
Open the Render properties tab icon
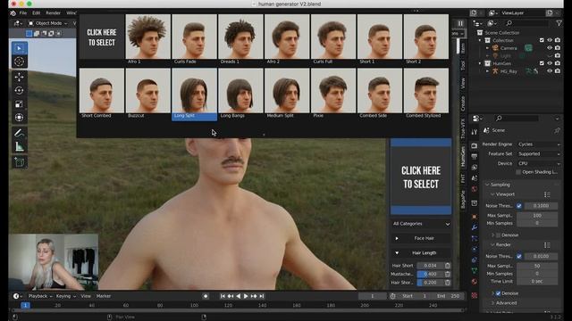[x=475, y=145]
